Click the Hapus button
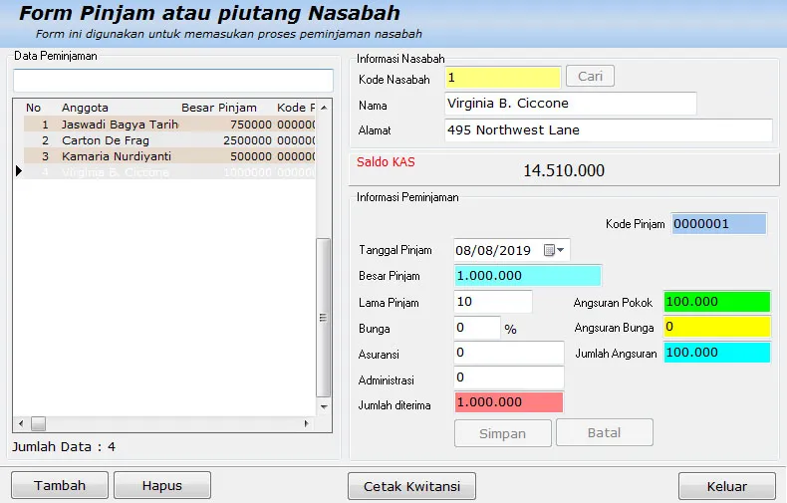 tap(162, 485)
